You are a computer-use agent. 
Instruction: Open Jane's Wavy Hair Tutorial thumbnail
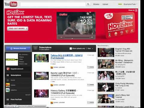click(x=106, y=99)
